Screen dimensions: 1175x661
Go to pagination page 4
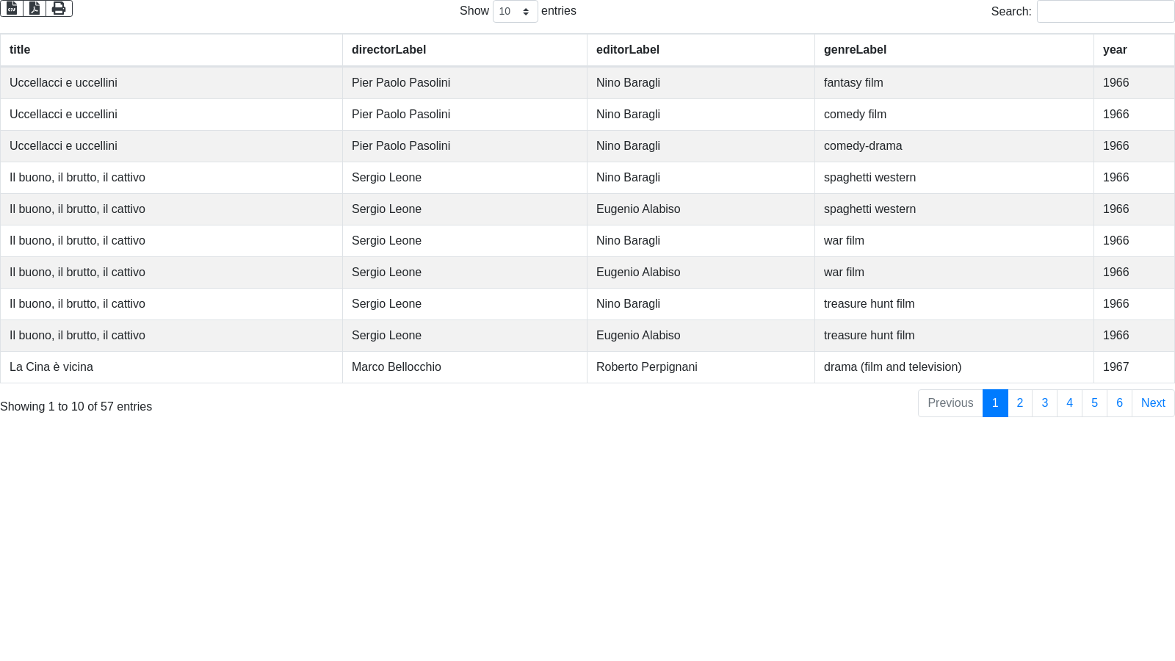click(x=1070, y=403)
